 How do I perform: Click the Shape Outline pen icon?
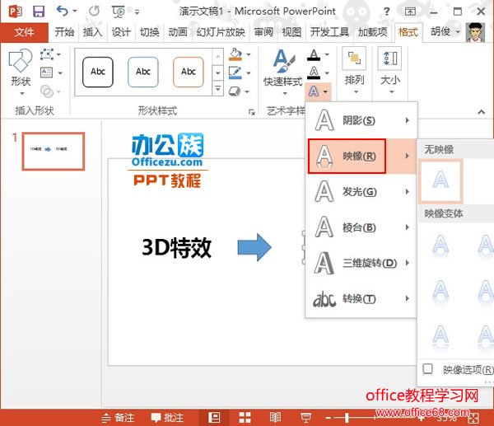point(235,73)
